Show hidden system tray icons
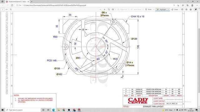 click(175, 110)
